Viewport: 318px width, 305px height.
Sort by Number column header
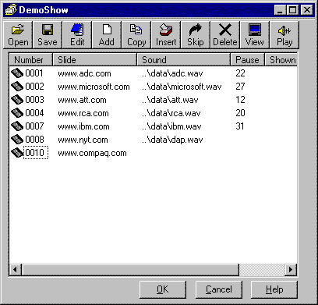pyautogui.click(x=31, y=60)
